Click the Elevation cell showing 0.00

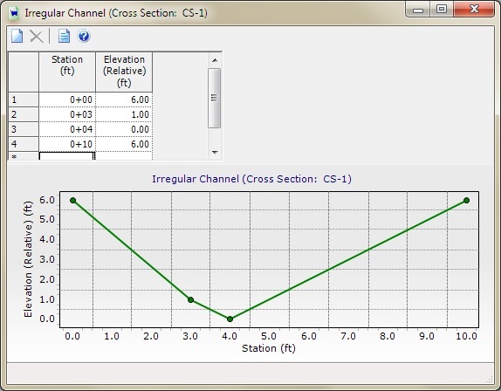tap(124, 129)
